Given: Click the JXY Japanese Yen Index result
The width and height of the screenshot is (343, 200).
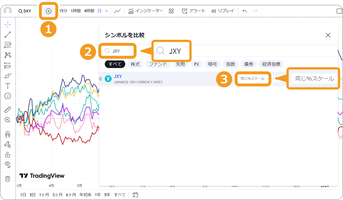Looking at the screenshot, I should tap(218, 79).
